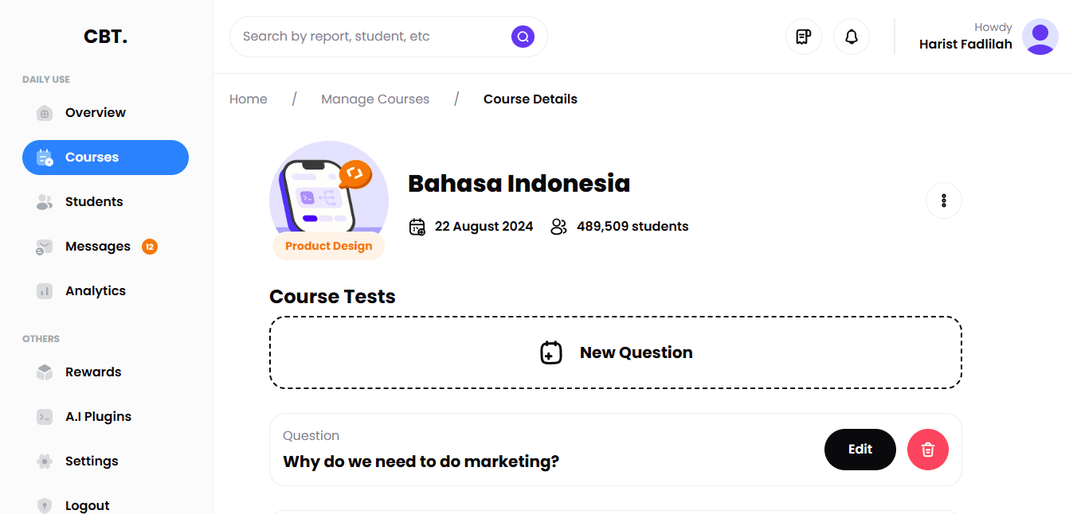Open Messages with 12 unread notifications
The image size is (1073, 514).
pos(97,246)
